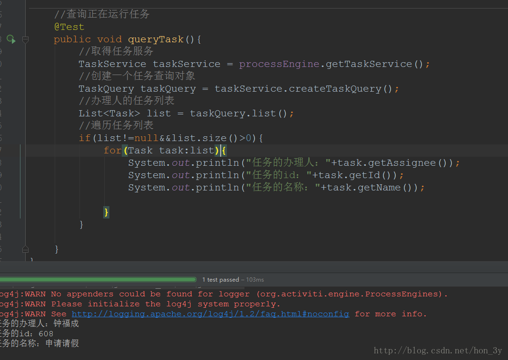Click getTaskService() call
Viewport: 508px width, 360px height.
[x=374, y=64]
